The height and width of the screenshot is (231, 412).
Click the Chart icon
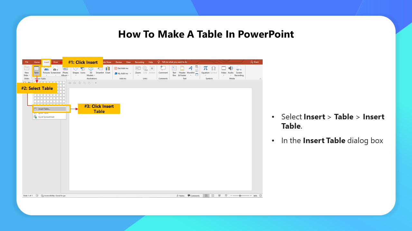coord(108,69)
